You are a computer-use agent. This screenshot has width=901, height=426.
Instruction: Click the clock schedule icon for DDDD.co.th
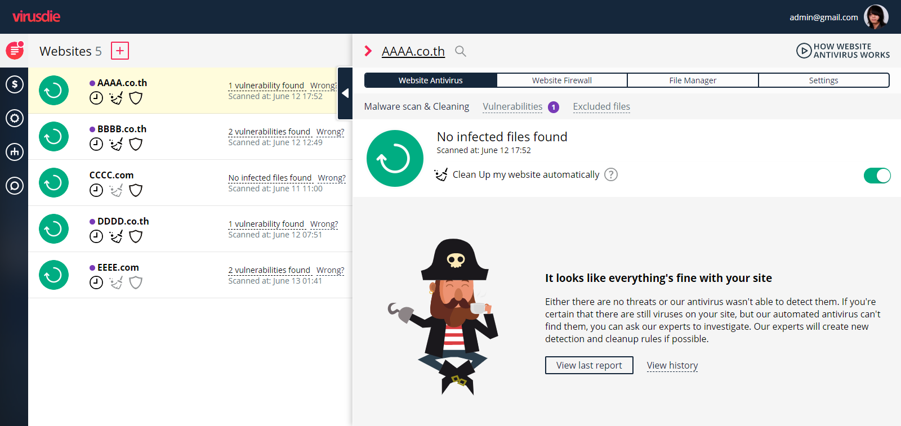pos(96,236)
